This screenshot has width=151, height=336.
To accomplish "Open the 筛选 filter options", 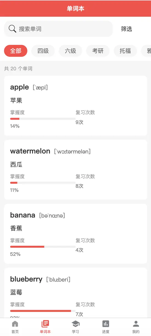I will (x=127, y=29).
